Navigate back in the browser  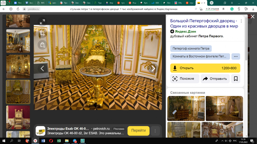tap(4, 9)
